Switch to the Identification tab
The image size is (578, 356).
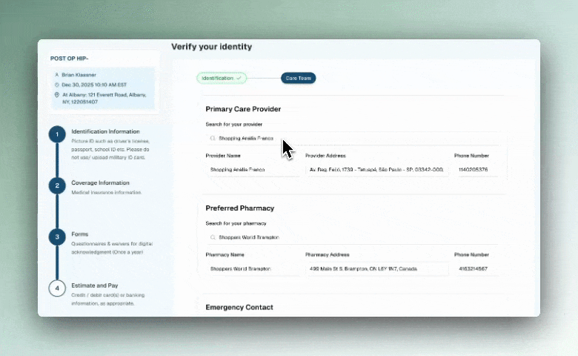coord(222,78)
